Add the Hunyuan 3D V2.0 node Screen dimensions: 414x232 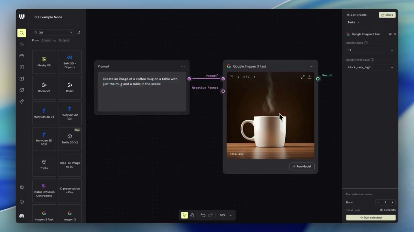click(x=44, y=139)
